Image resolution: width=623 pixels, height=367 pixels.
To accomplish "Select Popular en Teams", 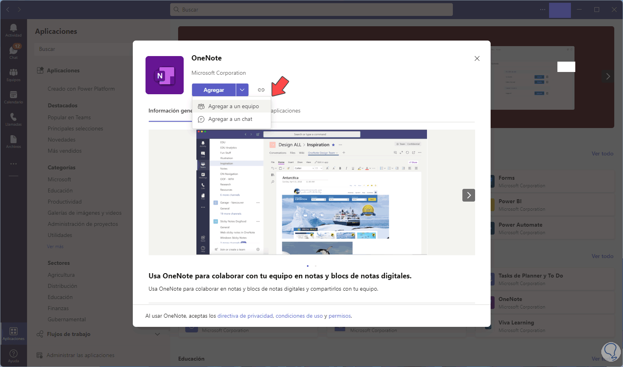I will point(69,117).
